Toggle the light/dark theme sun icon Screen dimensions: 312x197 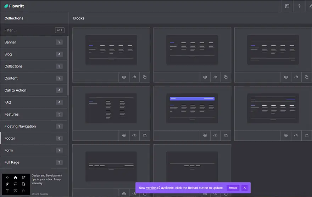coord(310,6)
